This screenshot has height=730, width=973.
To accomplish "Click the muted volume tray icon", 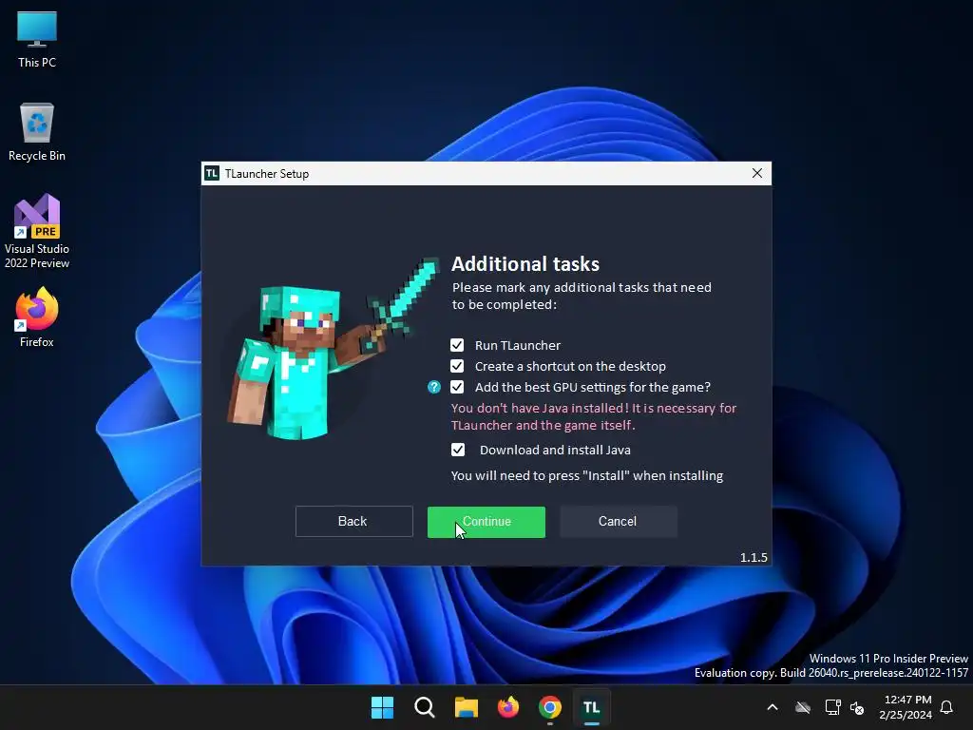I will (857, 707).
